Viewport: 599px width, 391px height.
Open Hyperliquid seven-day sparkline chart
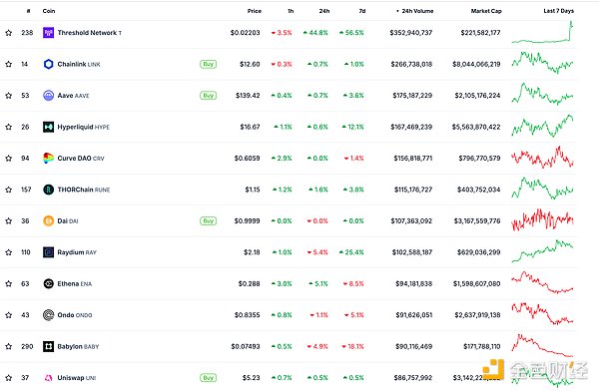[x=542, y=126]
